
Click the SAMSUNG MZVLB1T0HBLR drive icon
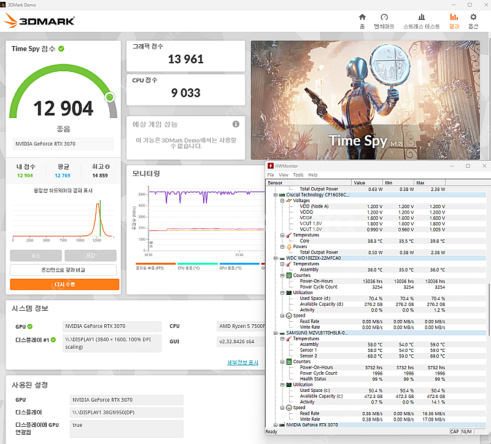(x=282, y=333)
